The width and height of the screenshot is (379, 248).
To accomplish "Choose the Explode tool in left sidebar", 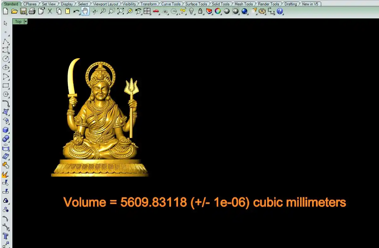I will point(5,174).
